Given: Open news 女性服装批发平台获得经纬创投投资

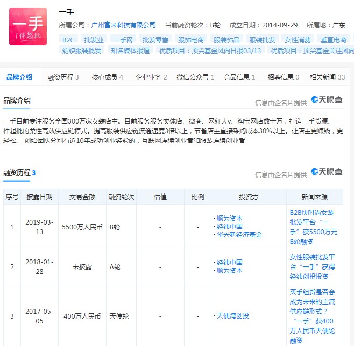Looking at the screenshot, I should coord(312,266).
